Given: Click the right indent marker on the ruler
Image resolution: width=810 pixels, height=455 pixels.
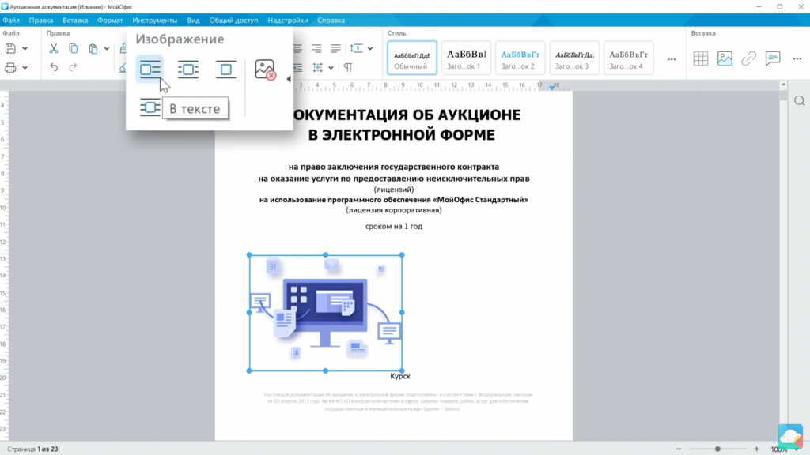Looking at the screenshot, I should pyautogui.click(x=551, y=87).
